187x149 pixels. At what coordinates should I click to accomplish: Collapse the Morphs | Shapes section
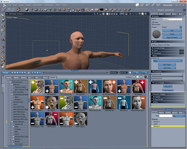[153, 94]
